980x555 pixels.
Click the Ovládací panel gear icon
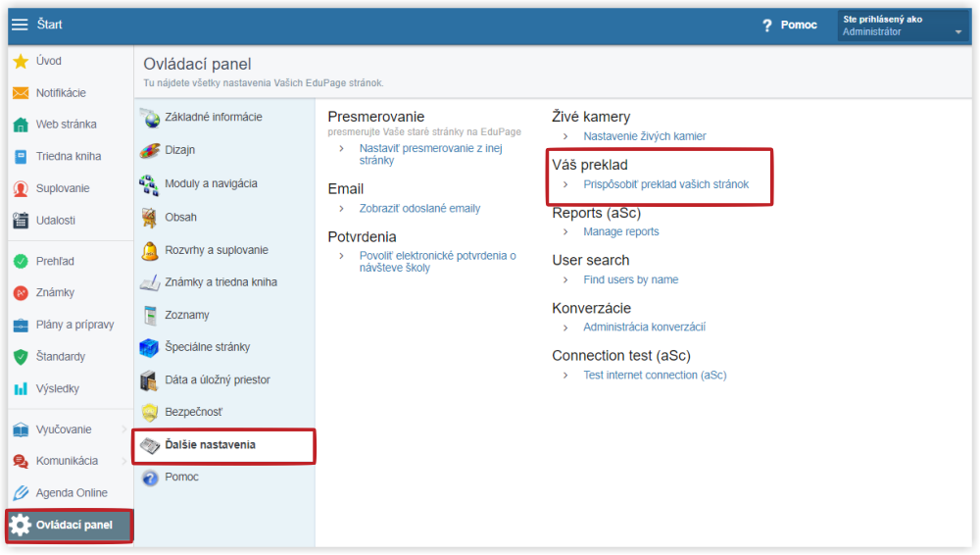pos(20,525)
